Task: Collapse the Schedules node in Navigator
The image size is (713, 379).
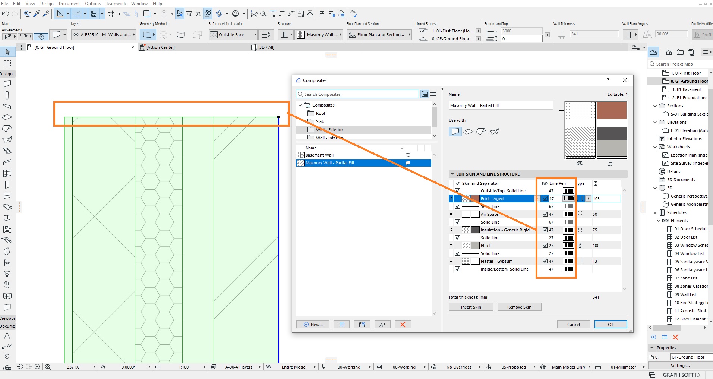Action: (x=655, y=212)
